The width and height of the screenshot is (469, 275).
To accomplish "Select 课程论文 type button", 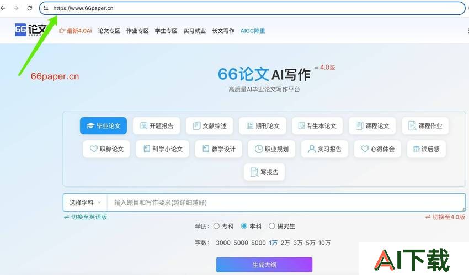I will pos(372,126).
